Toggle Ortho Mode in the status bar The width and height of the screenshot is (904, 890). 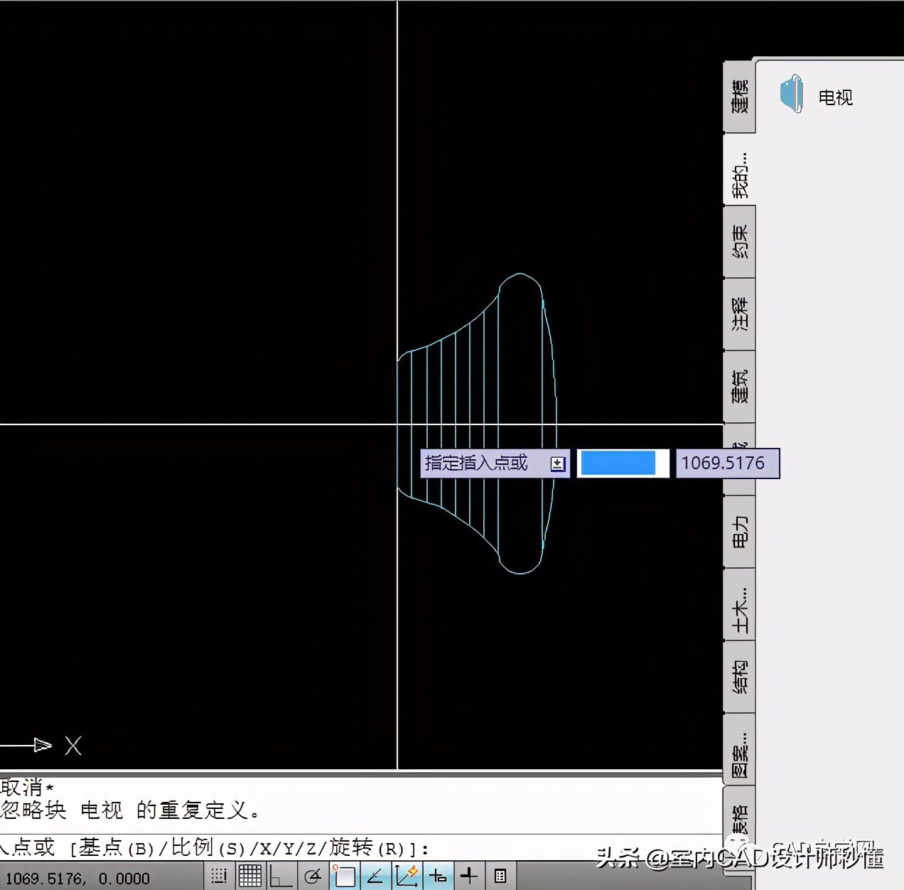pos(281,876)
